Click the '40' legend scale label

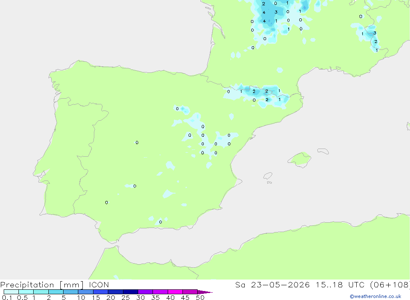pyautogui.click(x=170, y=298)
